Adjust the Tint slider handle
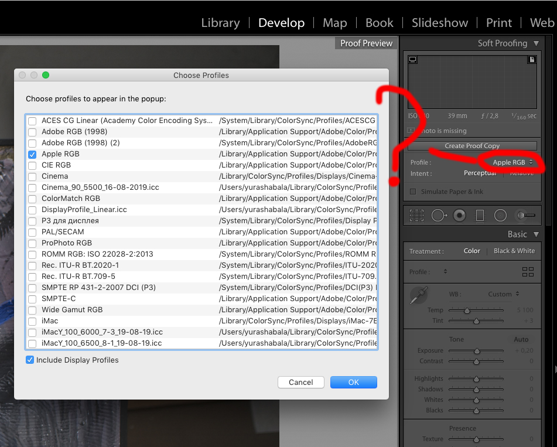The height and width of the screenshot is (447, 557). [x=476, y=321]
